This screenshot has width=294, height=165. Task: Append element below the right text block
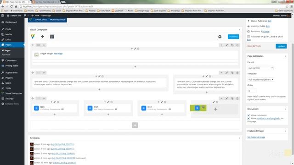(x=207, y=92)
